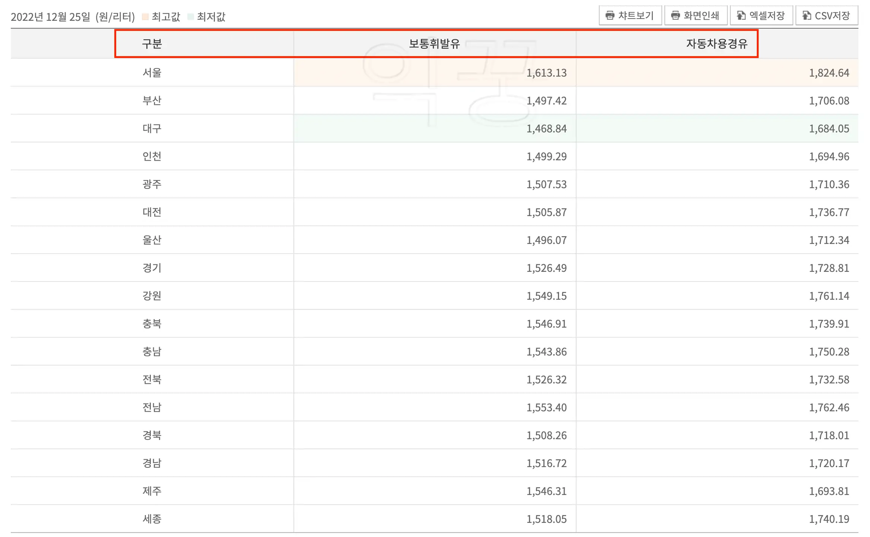This screenshot has width=870, height=537.
Task: Click the export icon on CSV저장
Action: coord(806,16)
